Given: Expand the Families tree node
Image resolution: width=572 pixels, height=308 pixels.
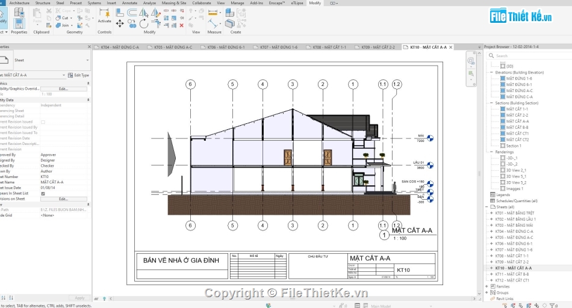Looking at the screenshot, I should [487, 286].
